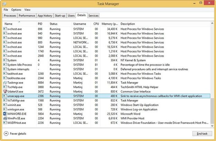216x141 pixels.
Task: Click the PID 8884 cell
Action: pos(41,83)
